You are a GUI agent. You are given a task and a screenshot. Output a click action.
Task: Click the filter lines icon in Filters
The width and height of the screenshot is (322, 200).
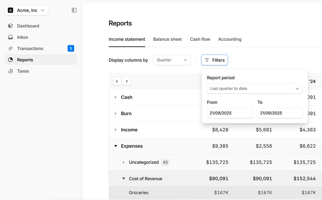207,60
